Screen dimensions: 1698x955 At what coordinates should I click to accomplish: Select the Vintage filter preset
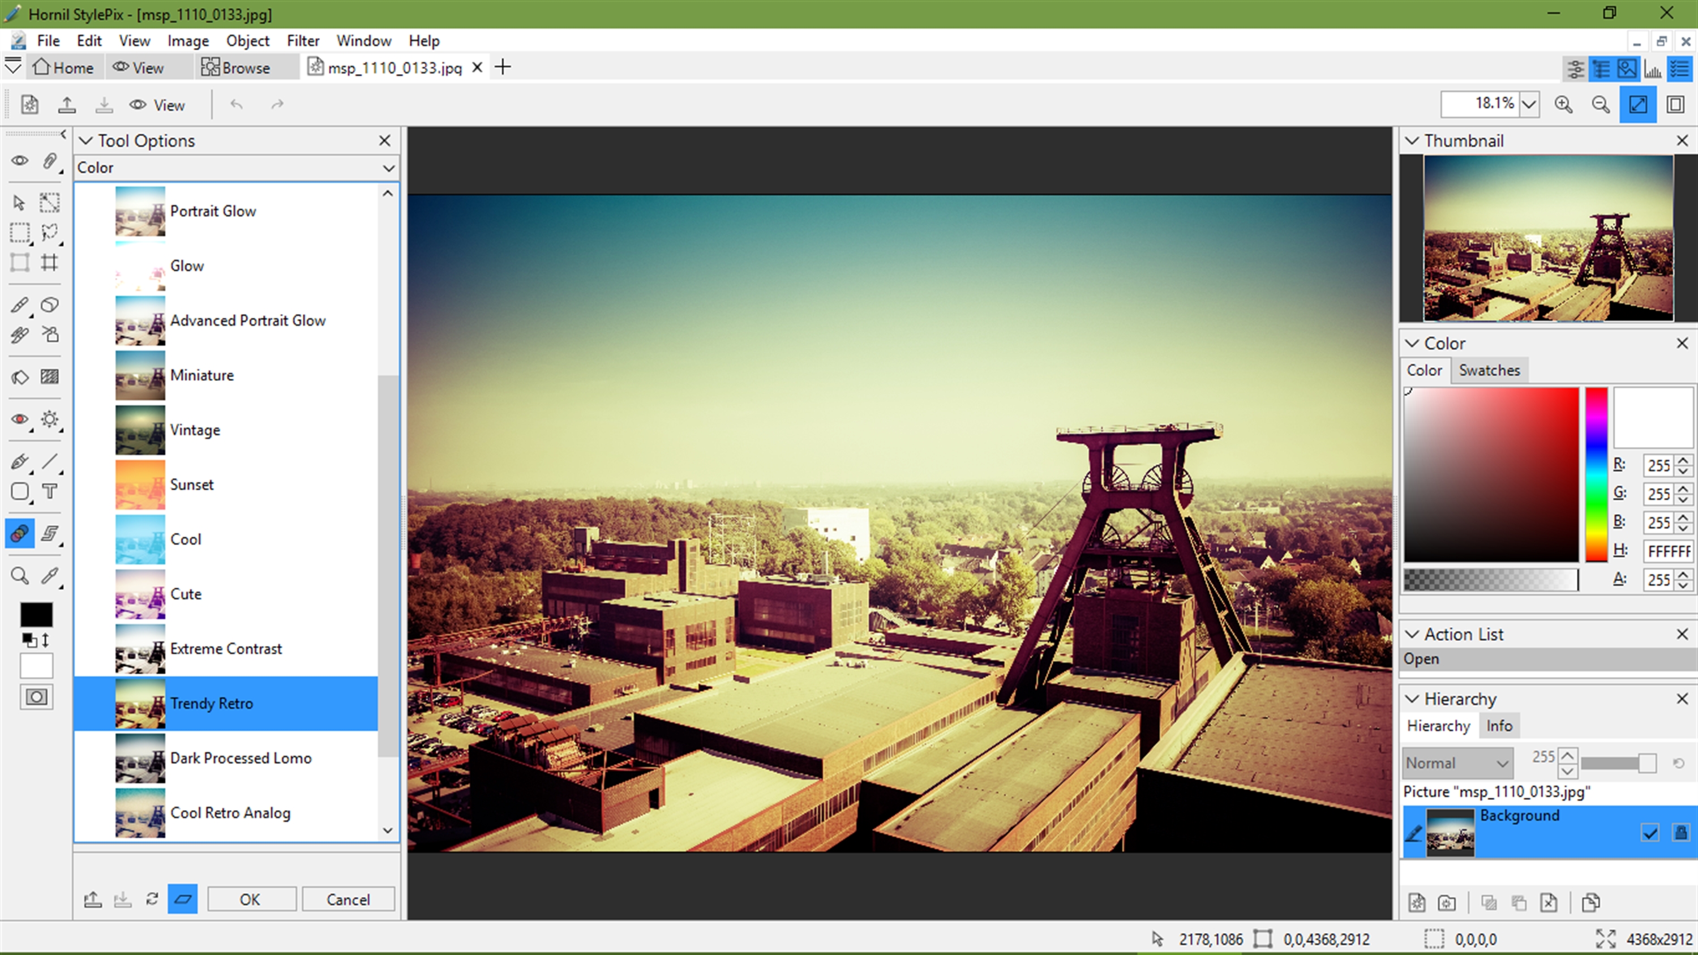195,430
